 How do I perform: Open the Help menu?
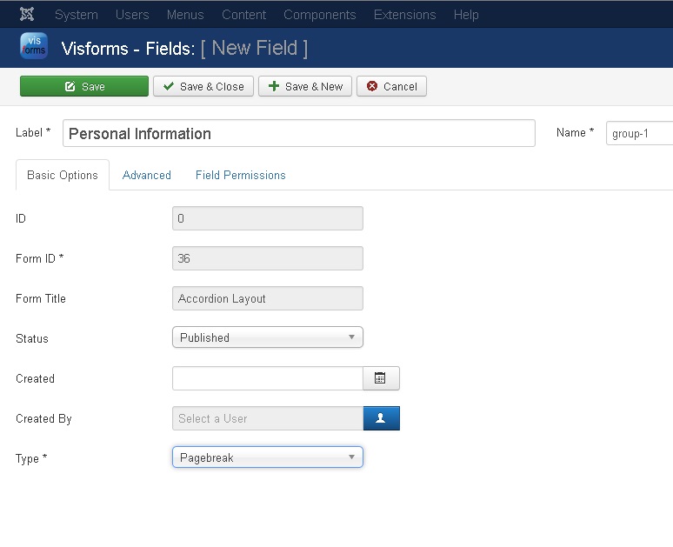click(466, 15)
